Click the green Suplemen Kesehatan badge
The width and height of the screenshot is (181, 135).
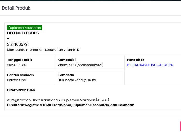tap(25, 28)
